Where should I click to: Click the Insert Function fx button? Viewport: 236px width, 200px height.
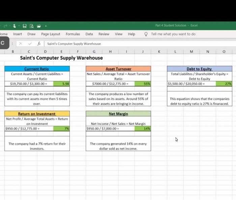tap(39, 44)
